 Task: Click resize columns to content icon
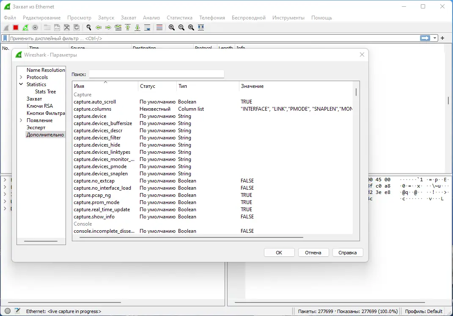pyautogui.click(x=201, y=27)
